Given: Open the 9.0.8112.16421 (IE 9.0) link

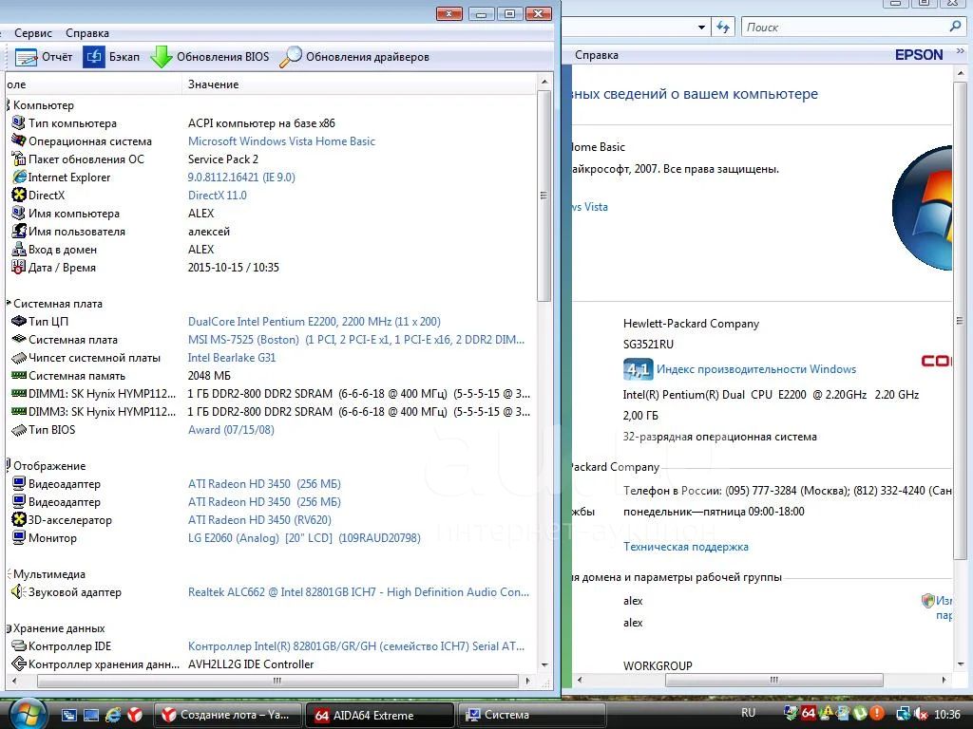Looking at the screenshot, I should (x=241, y=177).
